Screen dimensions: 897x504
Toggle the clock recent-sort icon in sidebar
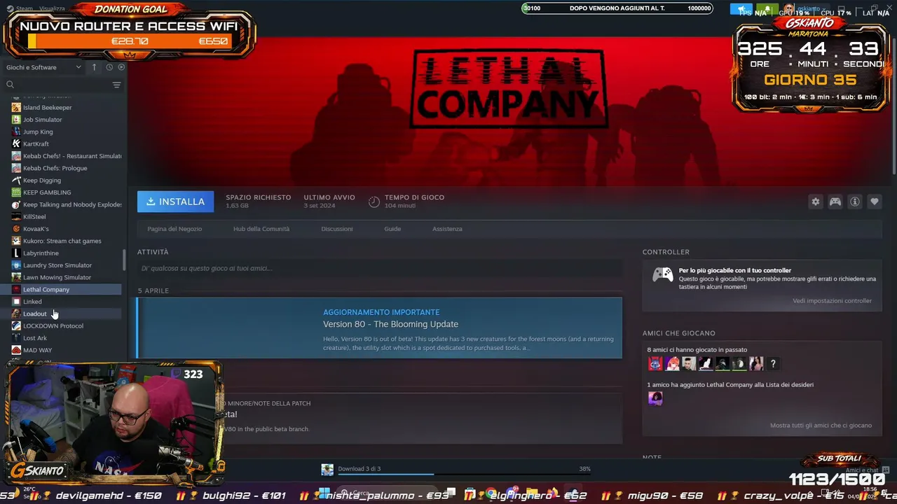109,67
